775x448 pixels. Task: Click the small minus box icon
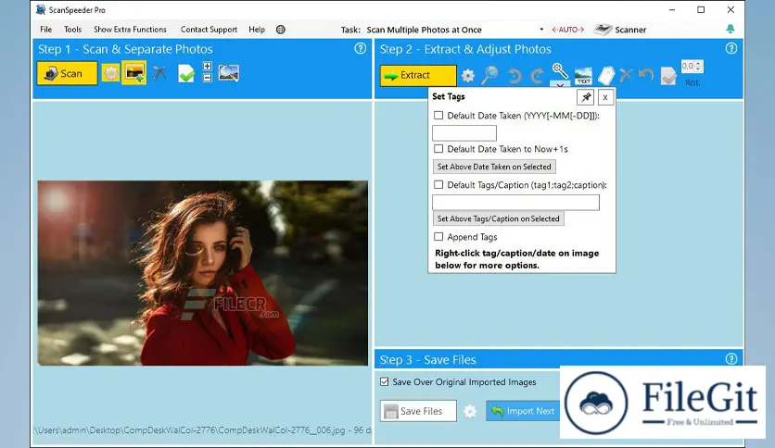click(207, 78)
